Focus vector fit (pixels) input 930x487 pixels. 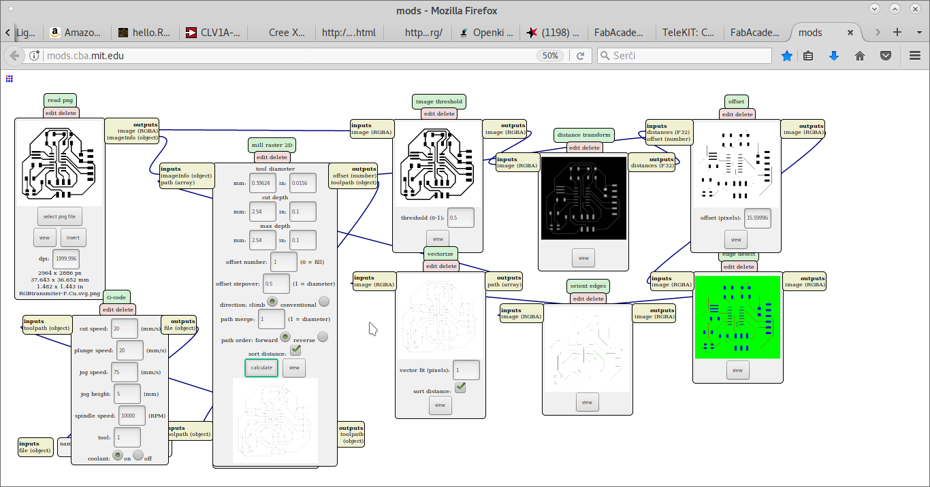point(466,370)
